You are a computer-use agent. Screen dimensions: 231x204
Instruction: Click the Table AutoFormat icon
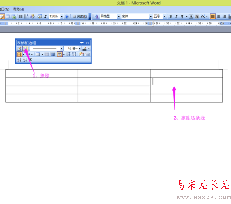pos(82,54)
